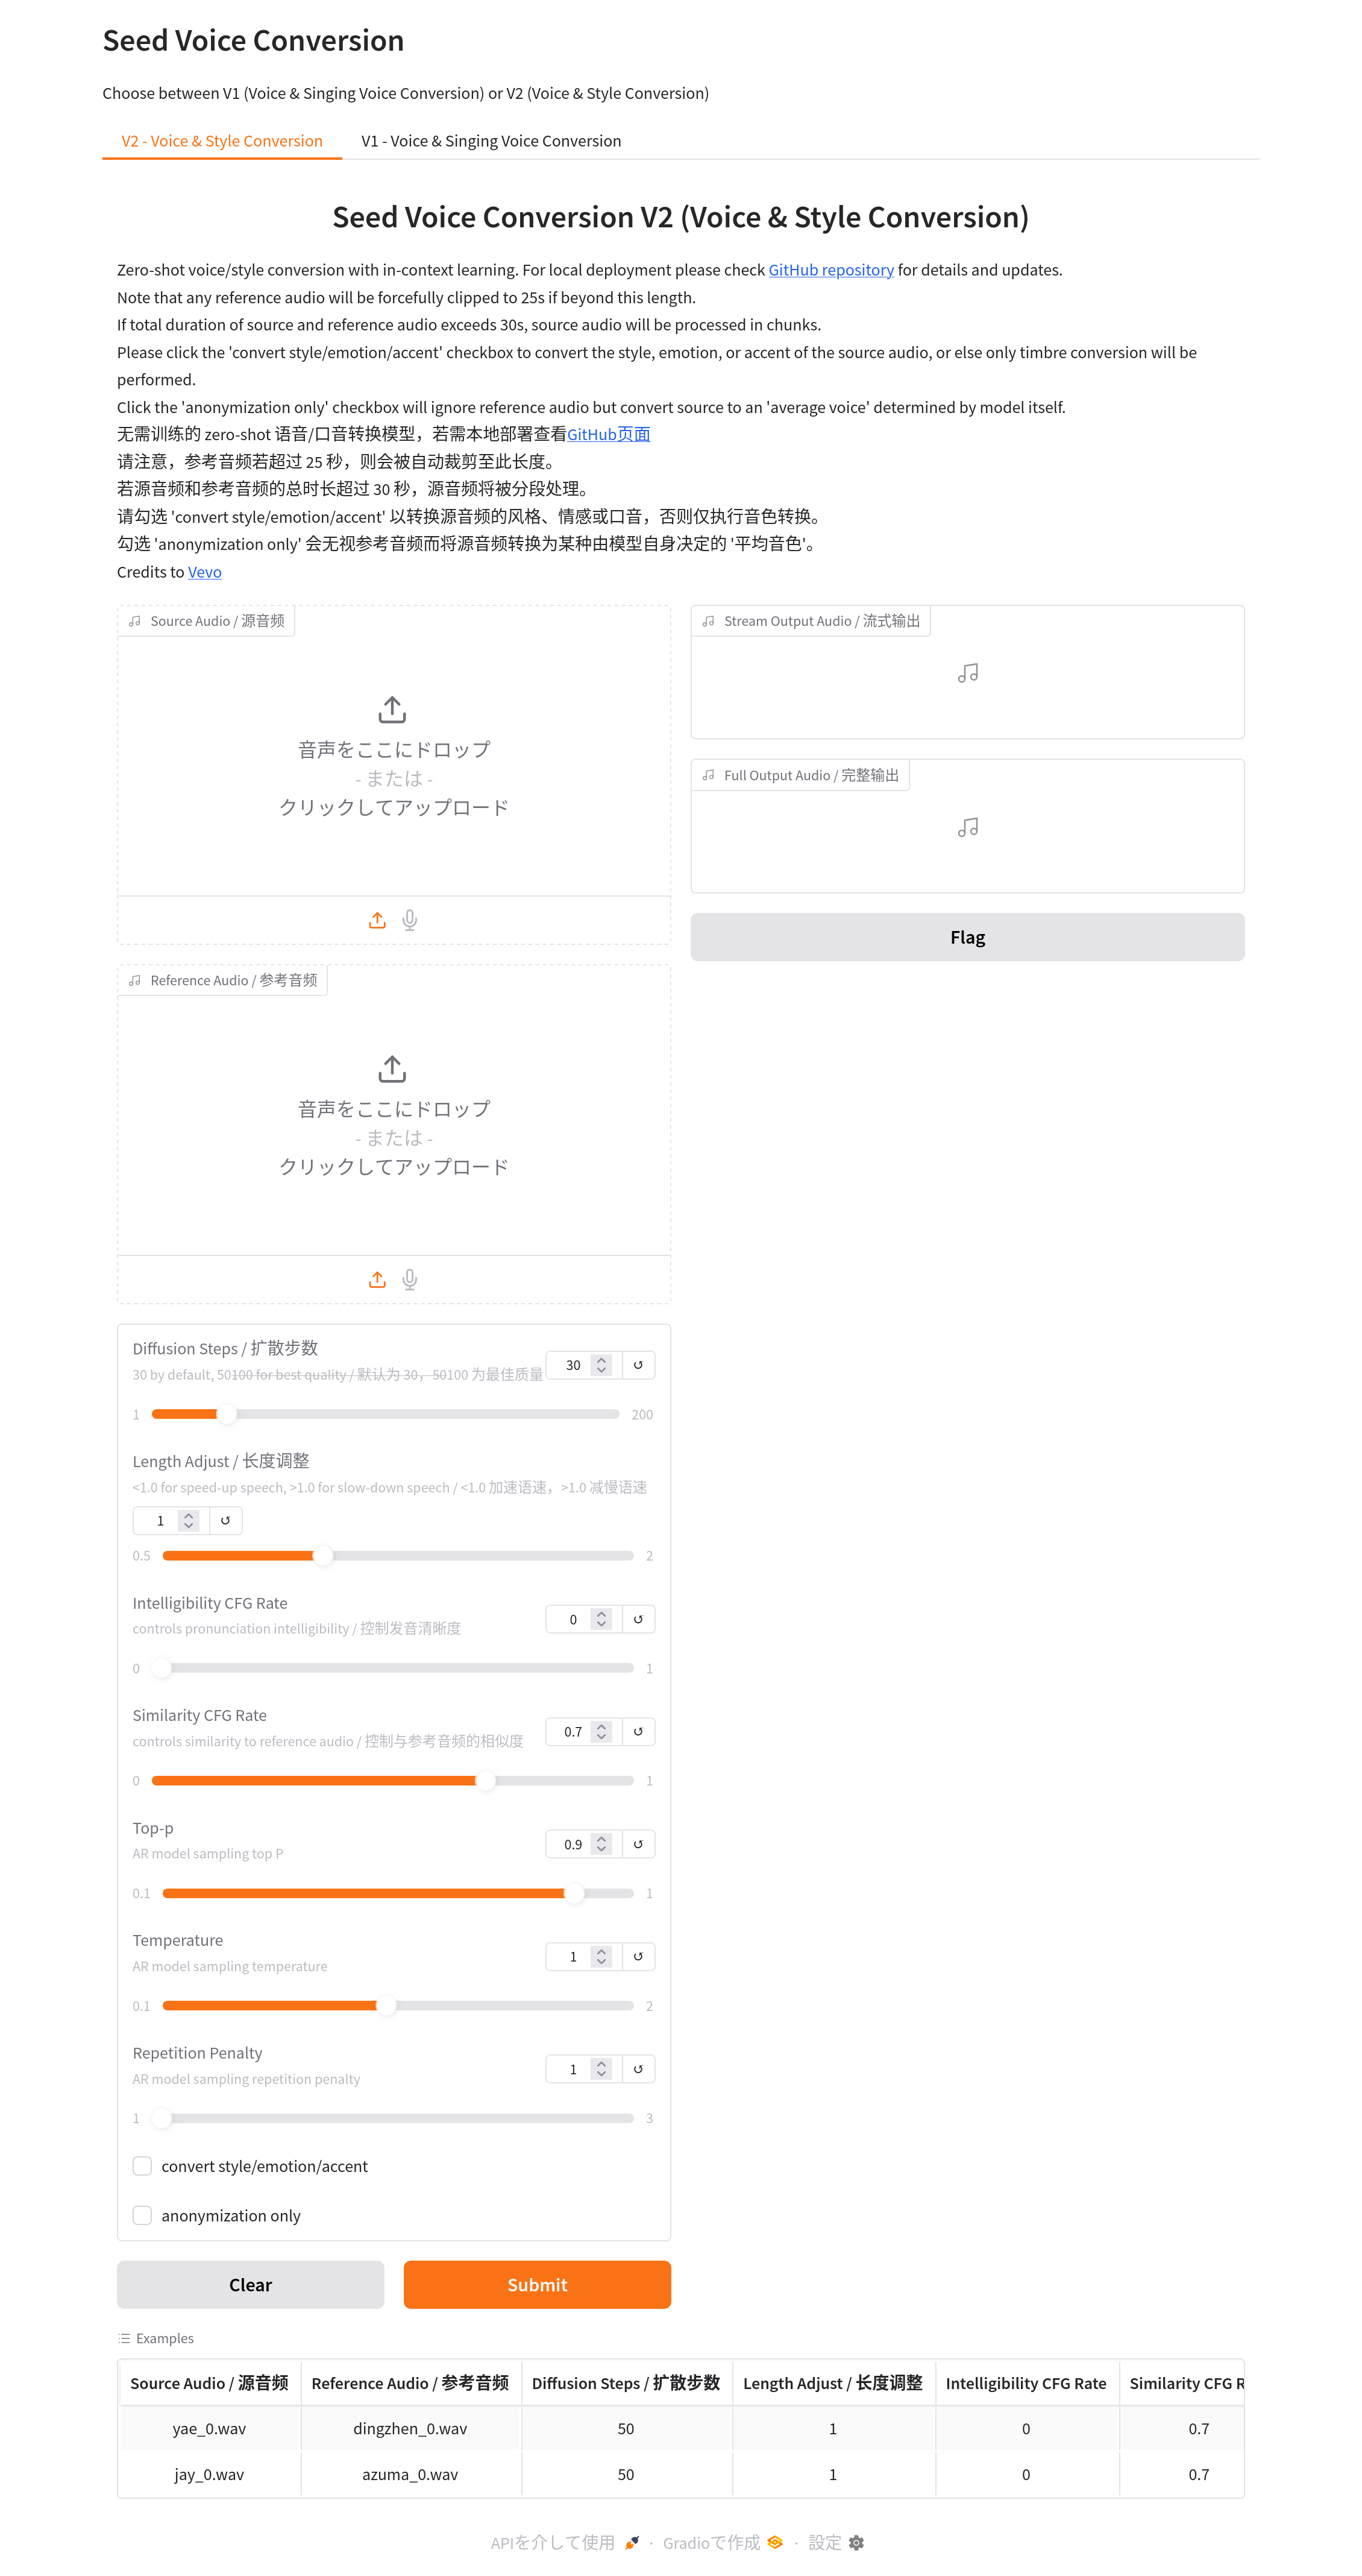Viewport: 1362px width, 2576px height.
Task: Enable convert style/emotion/accent checkbox
Action: point(143,2166)
